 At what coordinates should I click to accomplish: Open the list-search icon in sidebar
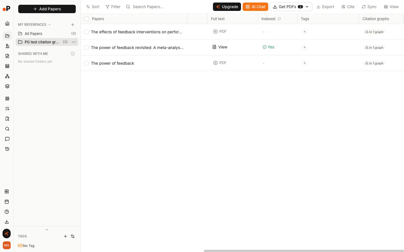click(7, 109)
